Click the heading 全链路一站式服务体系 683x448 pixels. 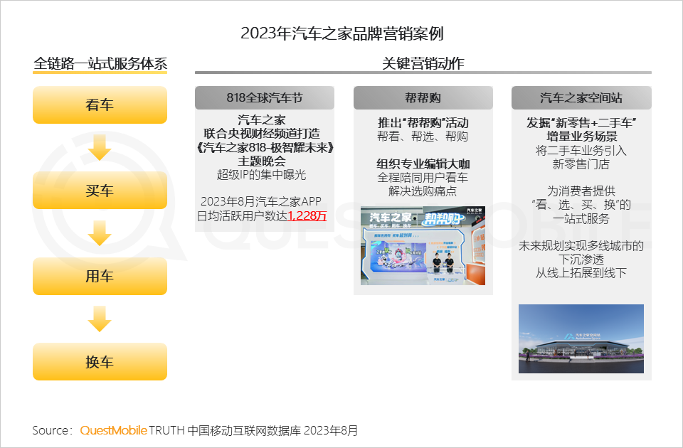point(100,63)
